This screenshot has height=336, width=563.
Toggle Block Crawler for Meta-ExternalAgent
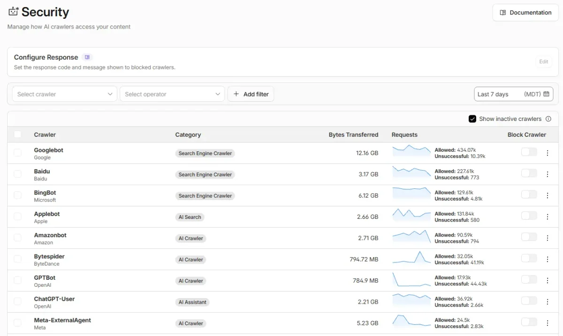tap(529, 322)
